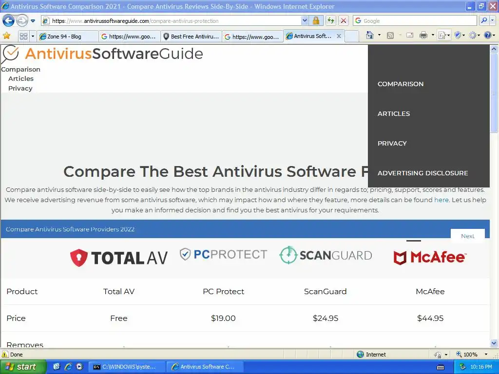Click the McAfee logo
This screenshot has width=499, height=374.
[430, 257]
